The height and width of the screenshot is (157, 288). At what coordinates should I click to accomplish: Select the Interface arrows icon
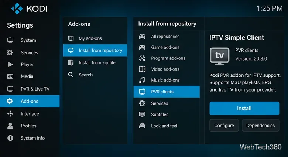(x=10, y=114)
